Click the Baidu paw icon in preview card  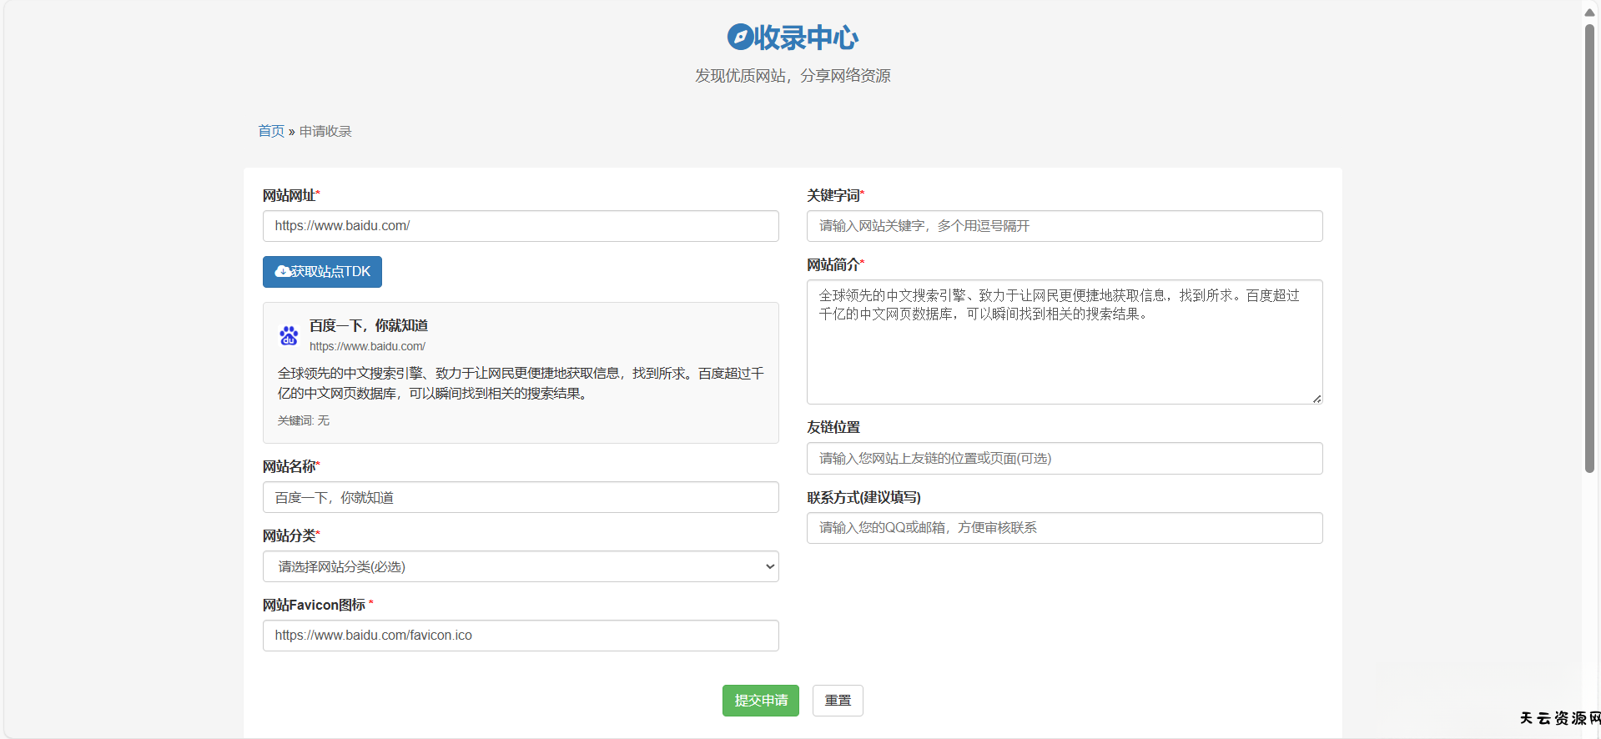(x=289, y=335)
